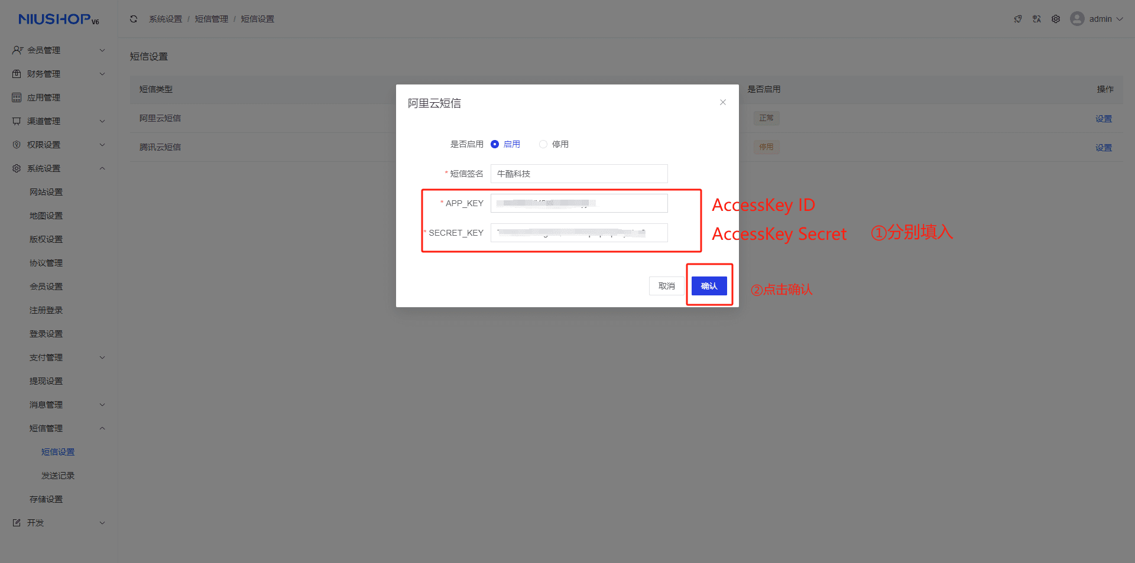Open 版权设置 in the sidebar
The width and height of the screenshot is (1135, 563).
pos(46,239)
